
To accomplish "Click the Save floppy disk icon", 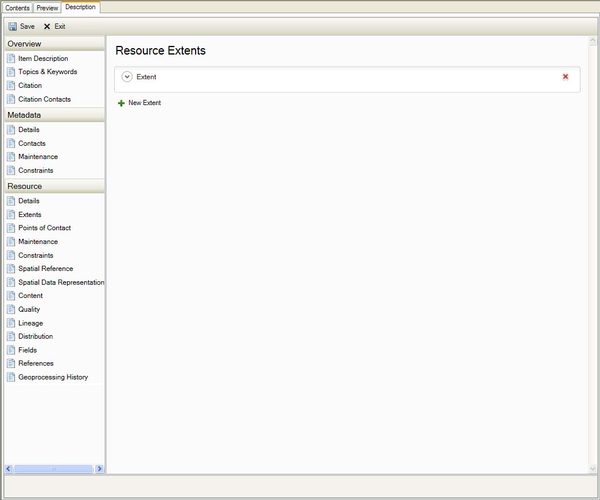I will pyautogui.click(x=13, y=26).
